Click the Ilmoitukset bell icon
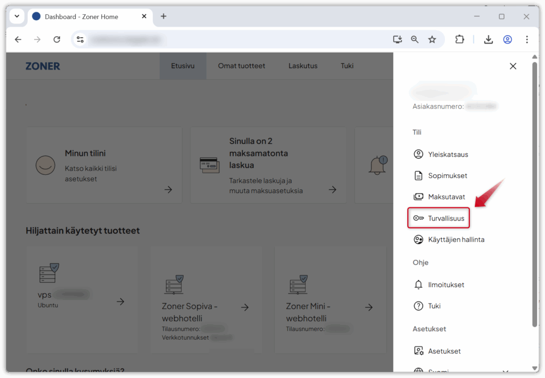545x378 pixels. click(418, 285)
